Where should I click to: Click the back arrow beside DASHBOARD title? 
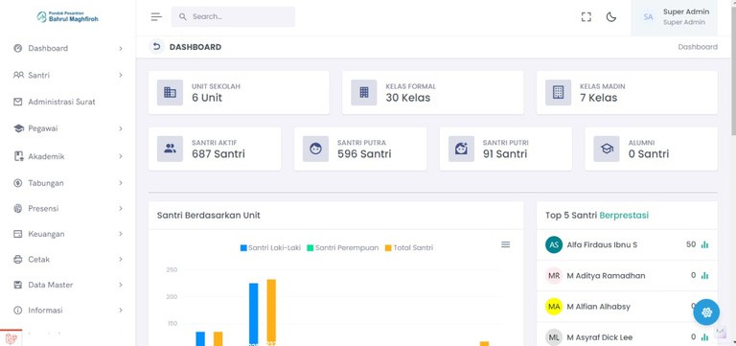point(157,46)
